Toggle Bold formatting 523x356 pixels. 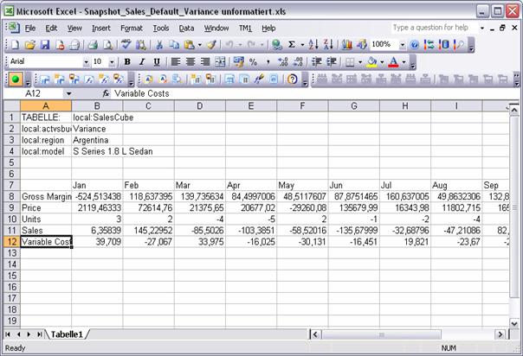tap(127, 62)
